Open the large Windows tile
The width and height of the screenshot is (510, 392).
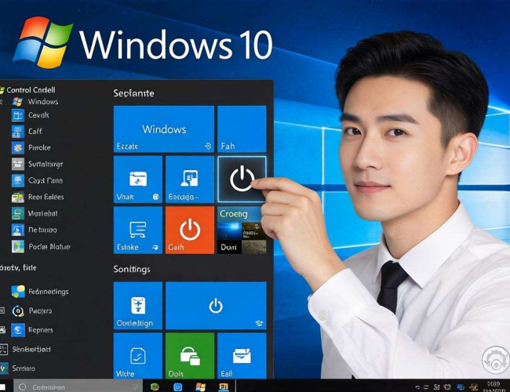[x=164, y=129]
